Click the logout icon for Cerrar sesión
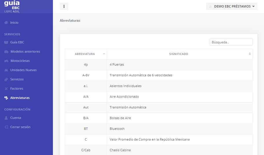The width and height of the screenshot is (264, 155). 6,127
